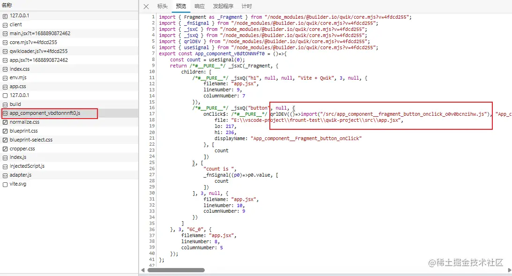Click line 7 export const App_component code
512x276 pixels.
(223, 53)
